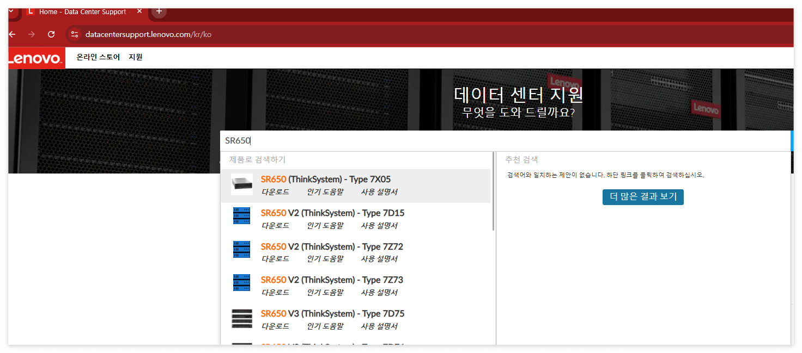Open 인기 도움말 for Type 7D15
Viewport: 802px width, 353px height.
[x=325, y=226]
